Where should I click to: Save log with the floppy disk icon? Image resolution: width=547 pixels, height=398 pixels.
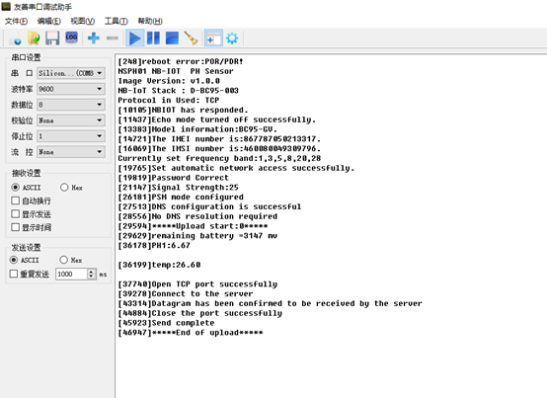[52, 38]
